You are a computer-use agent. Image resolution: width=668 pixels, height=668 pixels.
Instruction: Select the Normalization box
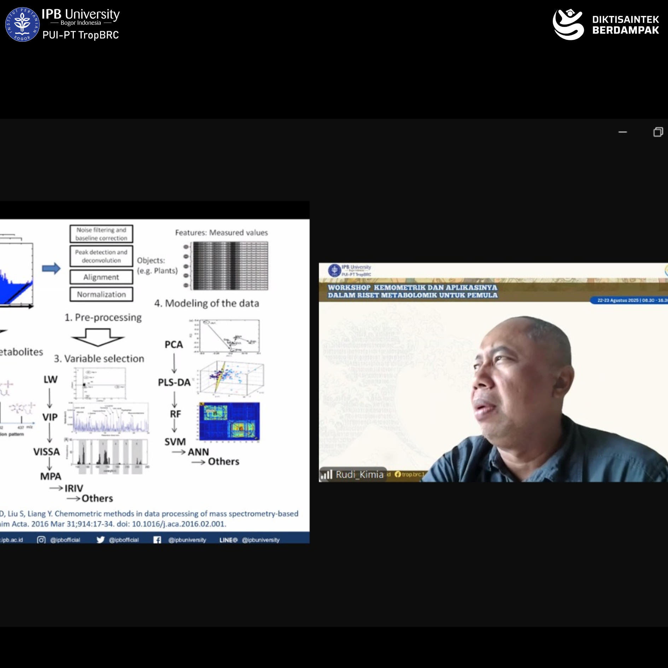pos(101,294)
